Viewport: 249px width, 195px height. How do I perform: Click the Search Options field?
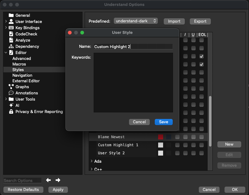(x=22, y=180)
